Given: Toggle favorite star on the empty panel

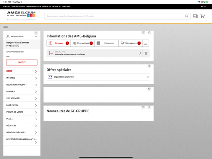Looking at the screenshot, I should (149, 89).
